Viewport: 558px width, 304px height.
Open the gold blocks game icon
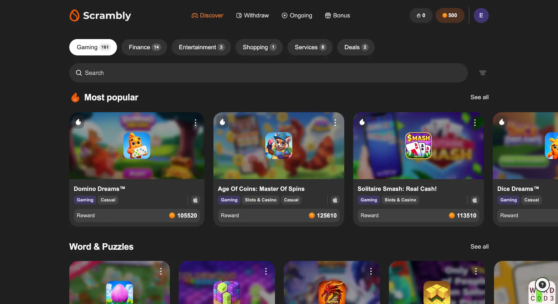click(x=437, y=293)
